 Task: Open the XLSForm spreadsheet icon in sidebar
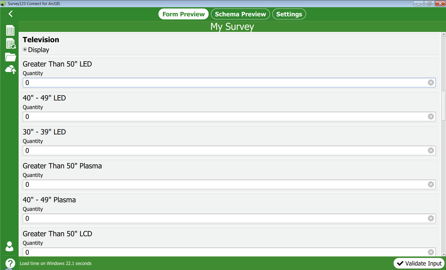[x=10, y=31]
